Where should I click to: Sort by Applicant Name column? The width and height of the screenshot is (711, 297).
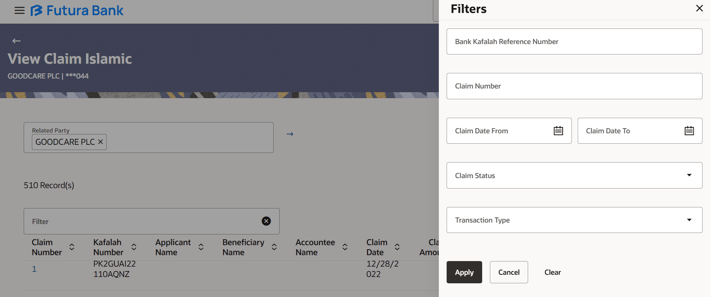tap(201, 247)
